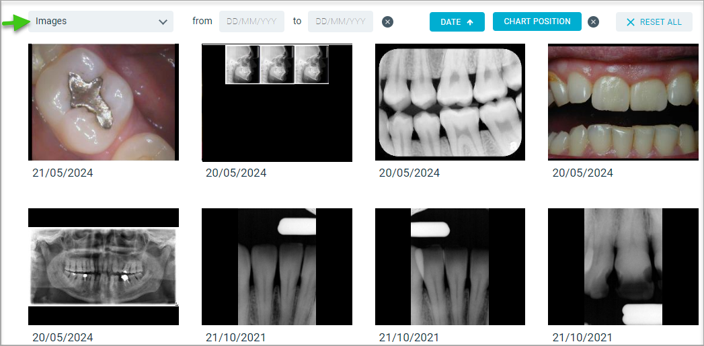Screen dimensions: 704x346
Task: Open the three cephalometric x-rays thumbnail
Action: click(x=277, y=102)
